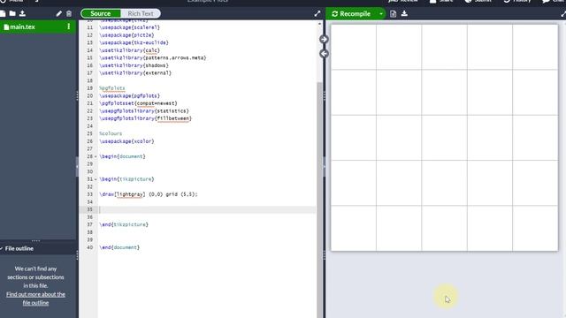
Task: Select main.tex in the file tree
Action: (x=22, y=26)
